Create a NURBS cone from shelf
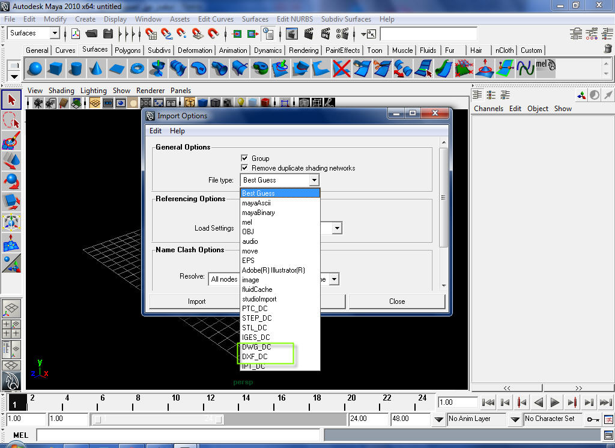Screen dimensions: 615x448 point(95,68)
